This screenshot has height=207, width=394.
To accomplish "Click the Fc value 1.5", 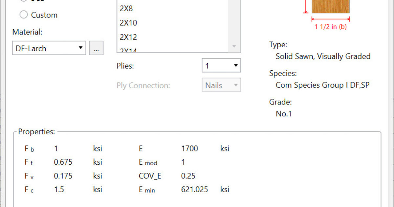I will point(59,190).
